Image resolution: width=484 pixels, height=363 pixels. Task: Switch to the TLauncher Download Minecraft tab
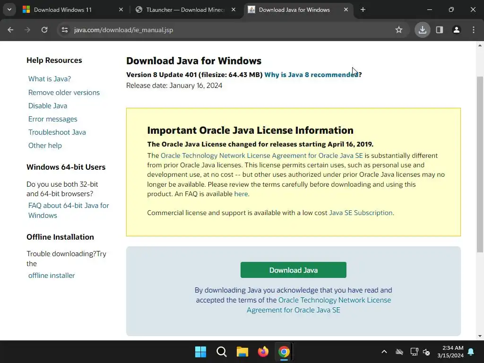point(185,9)
